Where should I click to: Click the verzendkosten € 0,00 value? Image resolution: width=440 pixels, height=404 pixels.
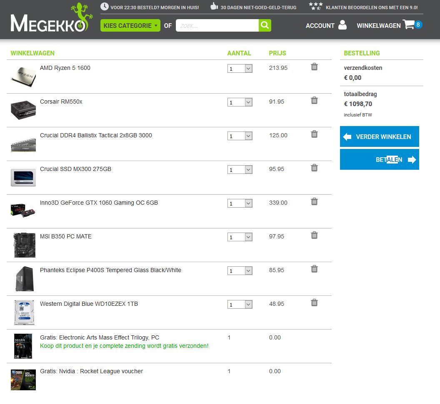(352, 78)
